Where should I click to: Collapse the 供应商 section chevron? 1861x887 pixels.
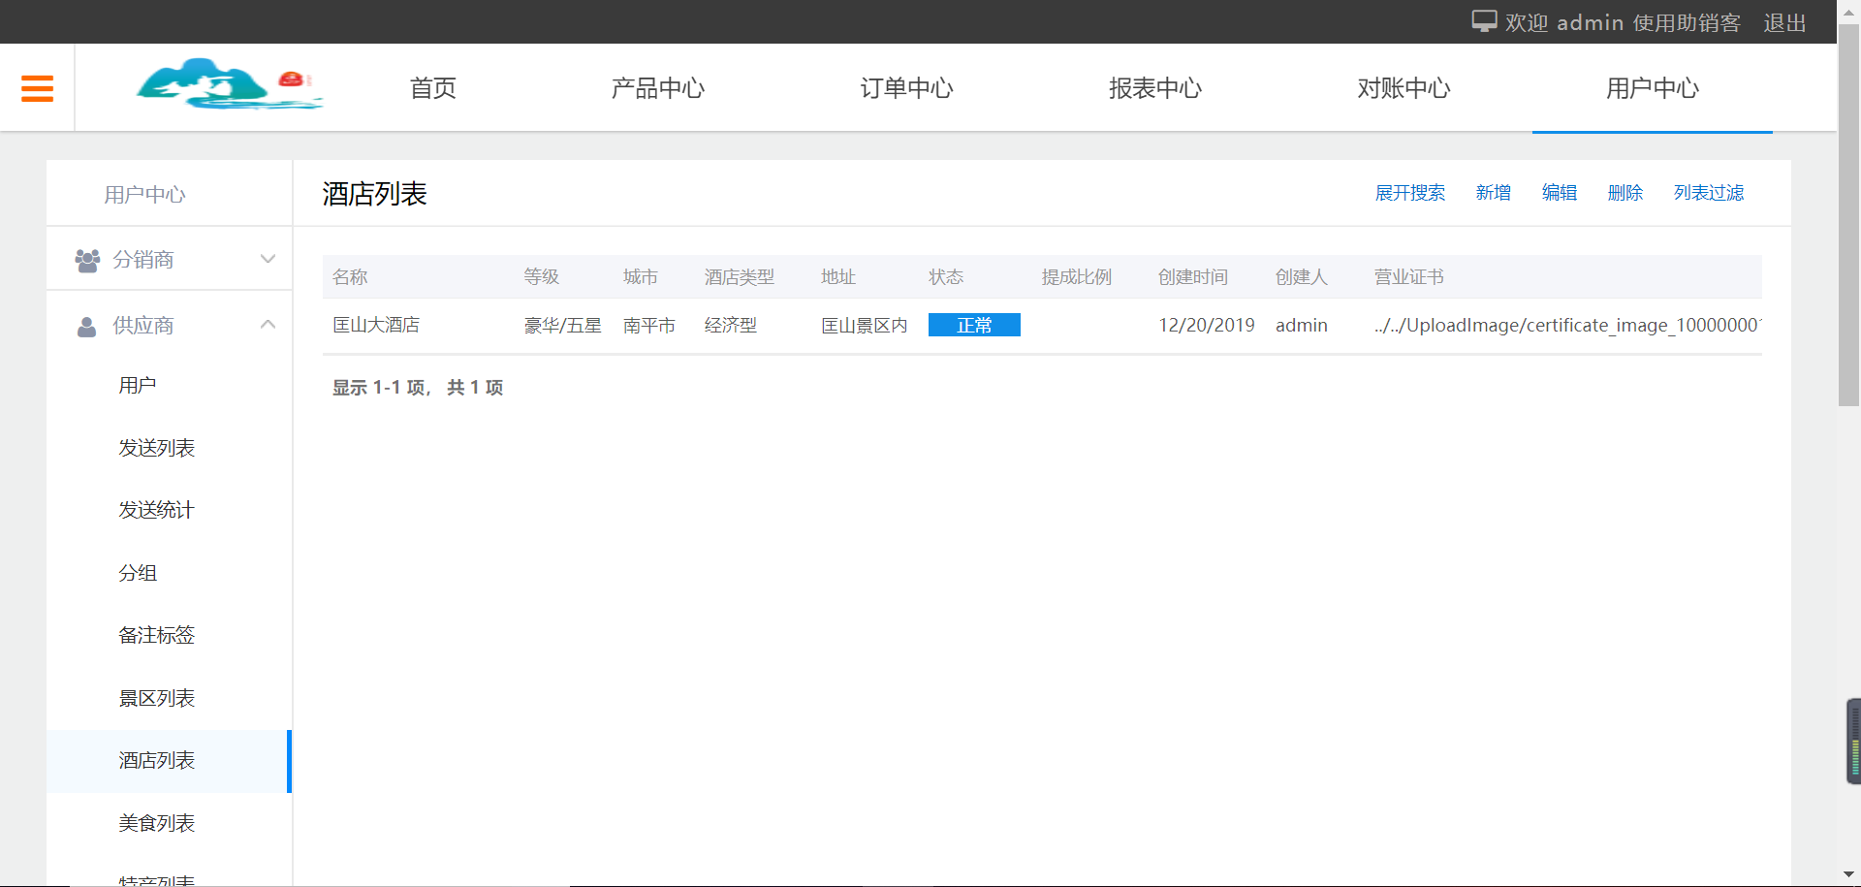coord(268,324)
